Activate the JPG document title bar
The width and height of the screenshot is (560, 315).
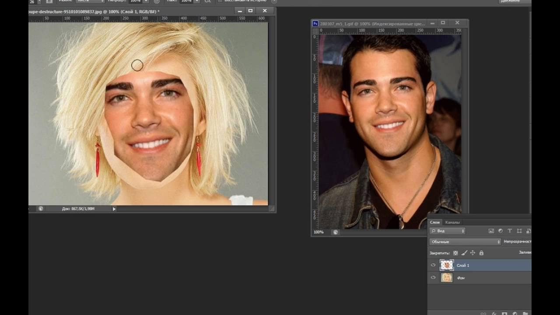coord(131,11)
